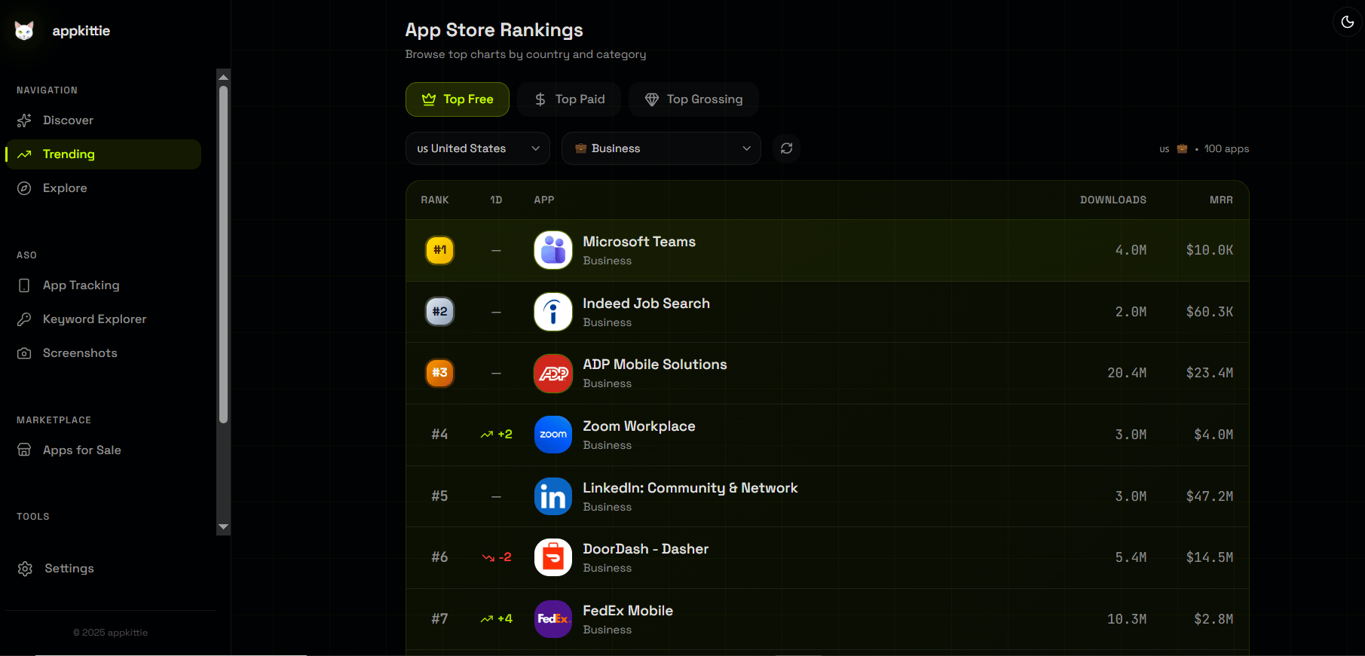Click the DOWNLOADS column header
Viewport: 1365px width, 656px height.
[x=1113, y=200]
